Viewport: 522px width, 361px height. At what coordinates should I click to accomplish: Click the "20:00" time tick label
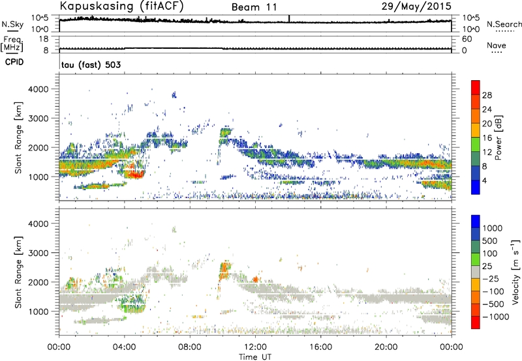click(386, 347)
